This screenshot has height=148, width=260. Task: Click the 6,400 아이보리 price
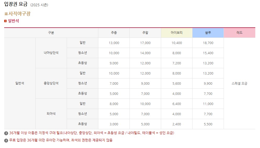pos(177,104)
